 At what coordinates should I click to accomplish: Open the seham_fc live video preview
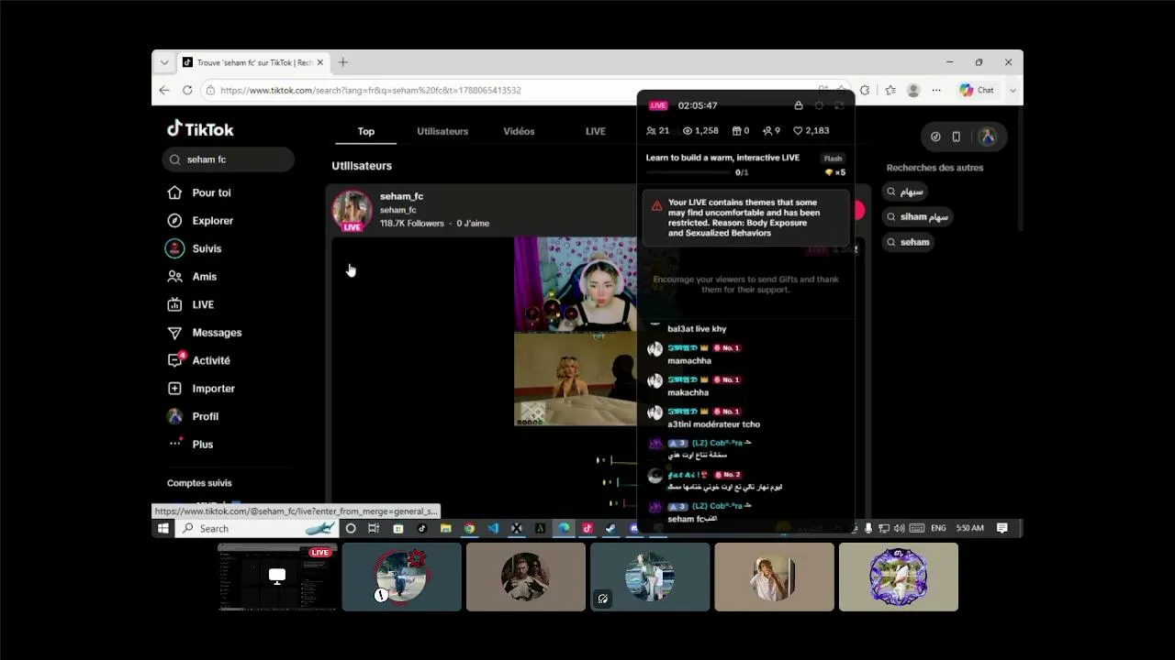(x=576, y=331)
